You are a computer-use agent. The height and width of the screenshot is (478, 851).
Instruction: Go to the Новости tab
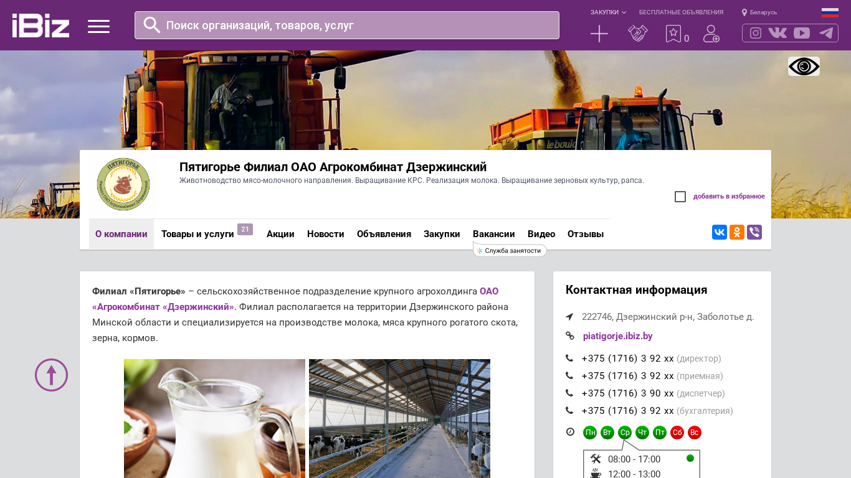coord(326,234)
